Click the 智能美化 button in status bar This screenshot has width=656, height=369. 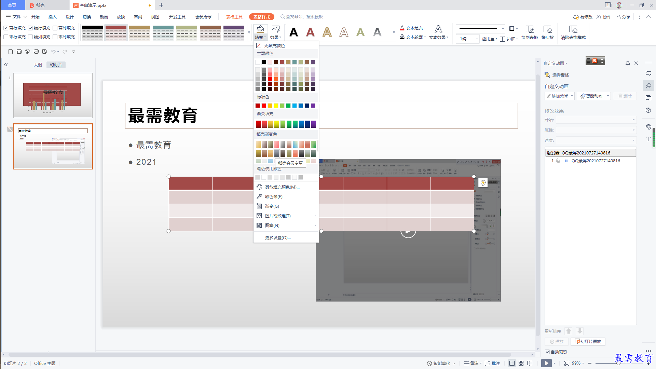pyautogui.click(x=441, y=363)
